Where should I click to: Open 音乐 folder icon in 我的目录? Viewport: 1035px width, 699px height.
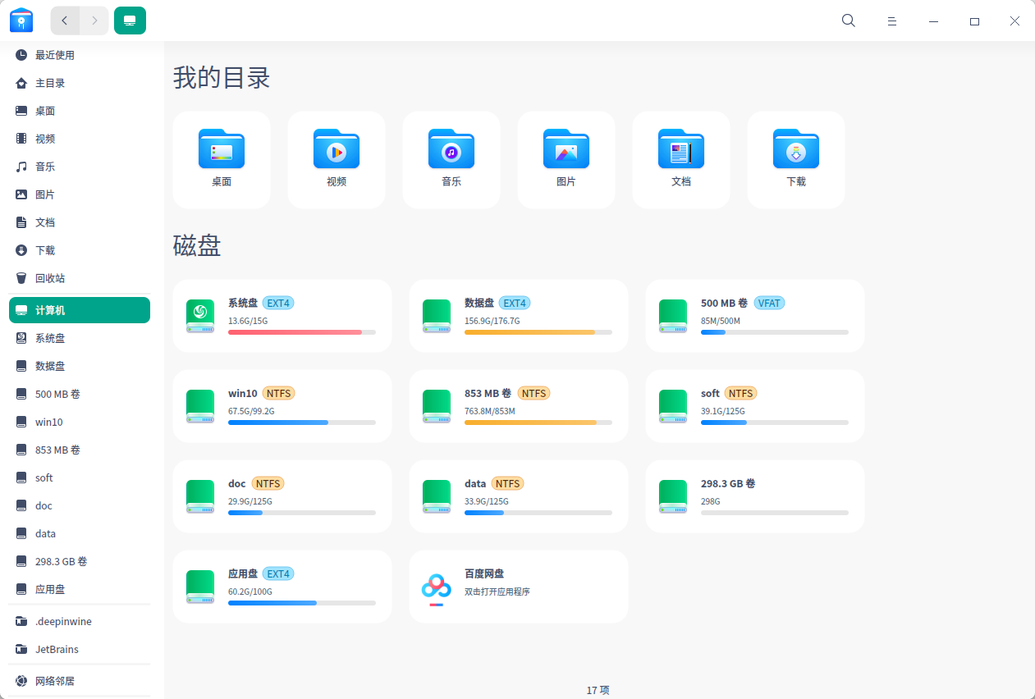(451, 148)
